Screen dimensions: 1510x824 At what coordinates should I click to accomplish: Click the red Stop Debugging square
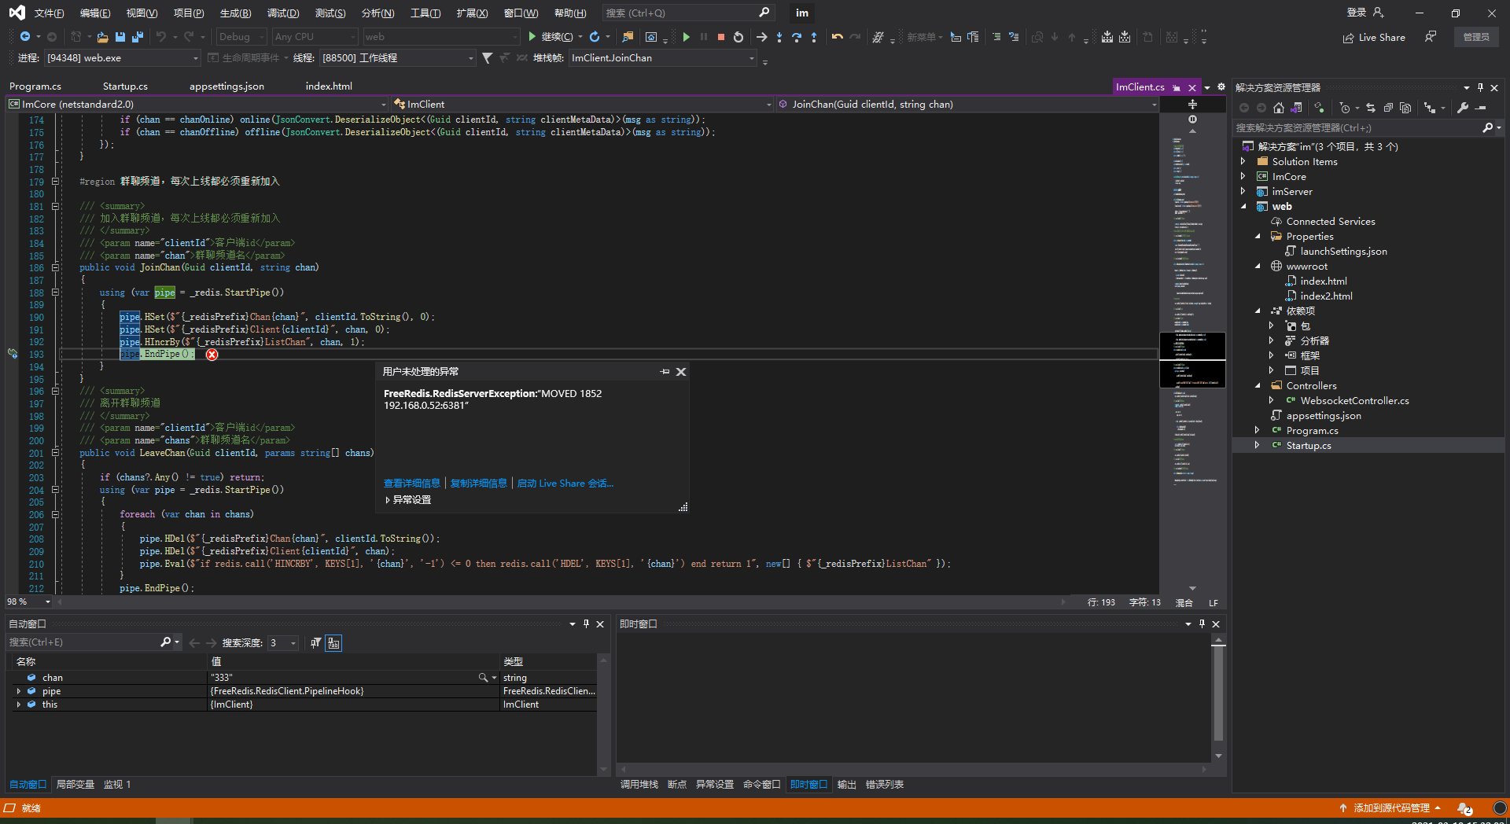720,37
